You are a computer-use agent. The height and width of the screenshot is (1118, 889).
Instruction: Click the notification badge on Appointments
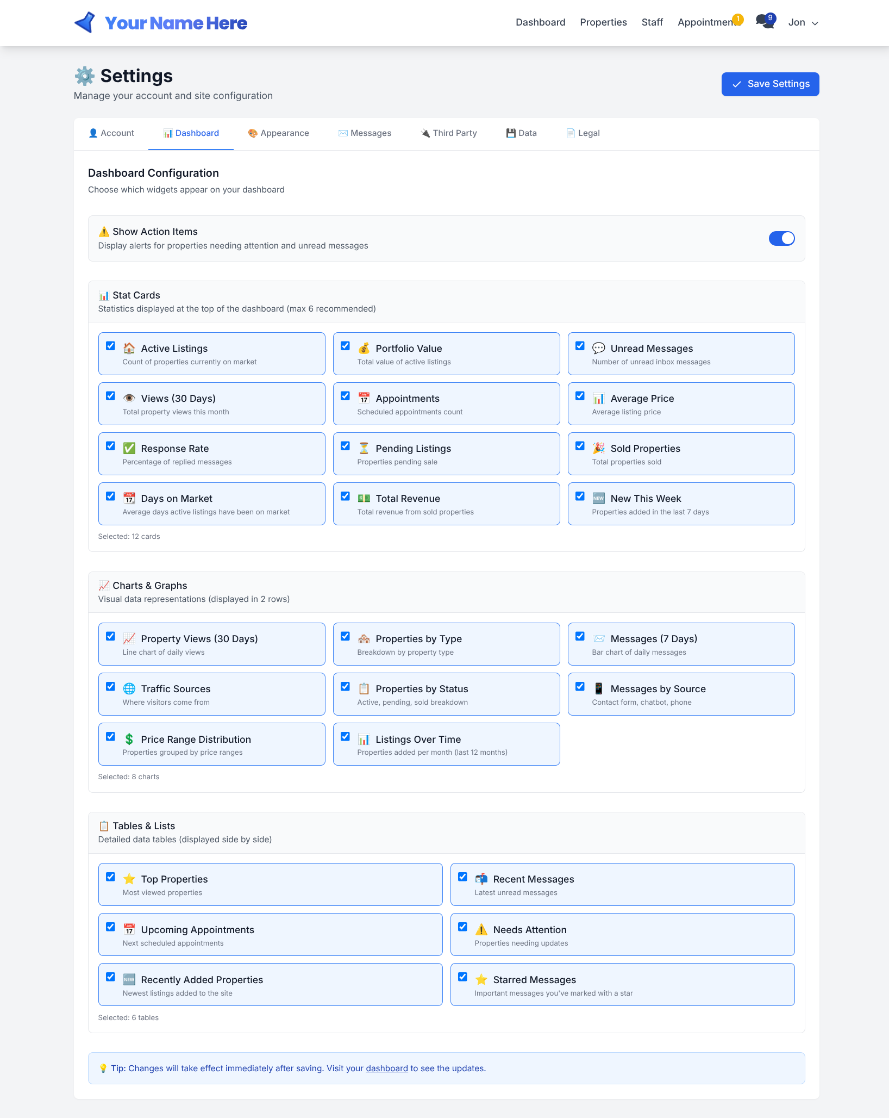coord(738,20)
